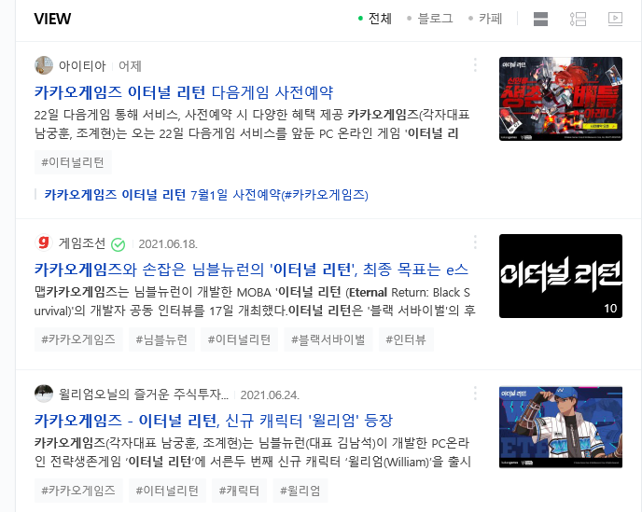Click the 윌리엄오닐 blog profile avatar
Image resolution: width=642 pixels, height=512 pixels.
(44, 394)
